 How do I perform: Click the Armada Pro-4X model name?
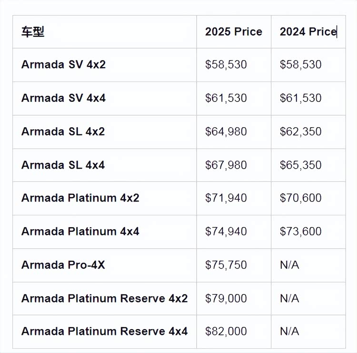63,265
